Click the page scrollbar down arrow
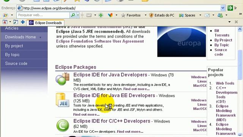 (x=240, y=135)
